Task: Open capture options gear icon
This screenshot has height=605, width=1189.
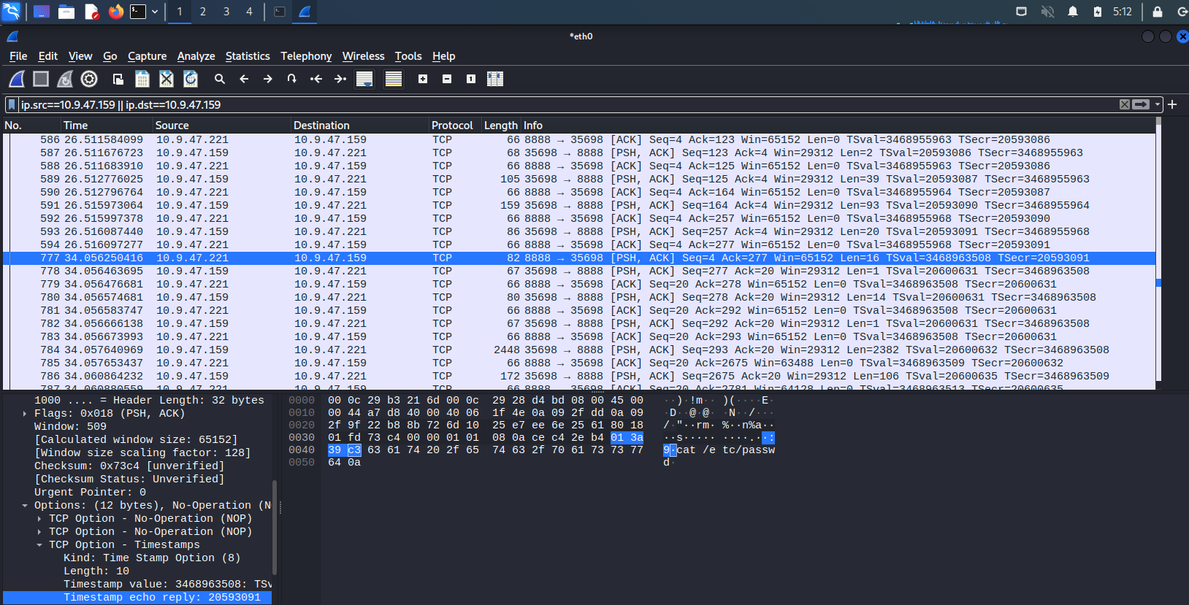Action: pyautogui.click(x=89, y=79)
